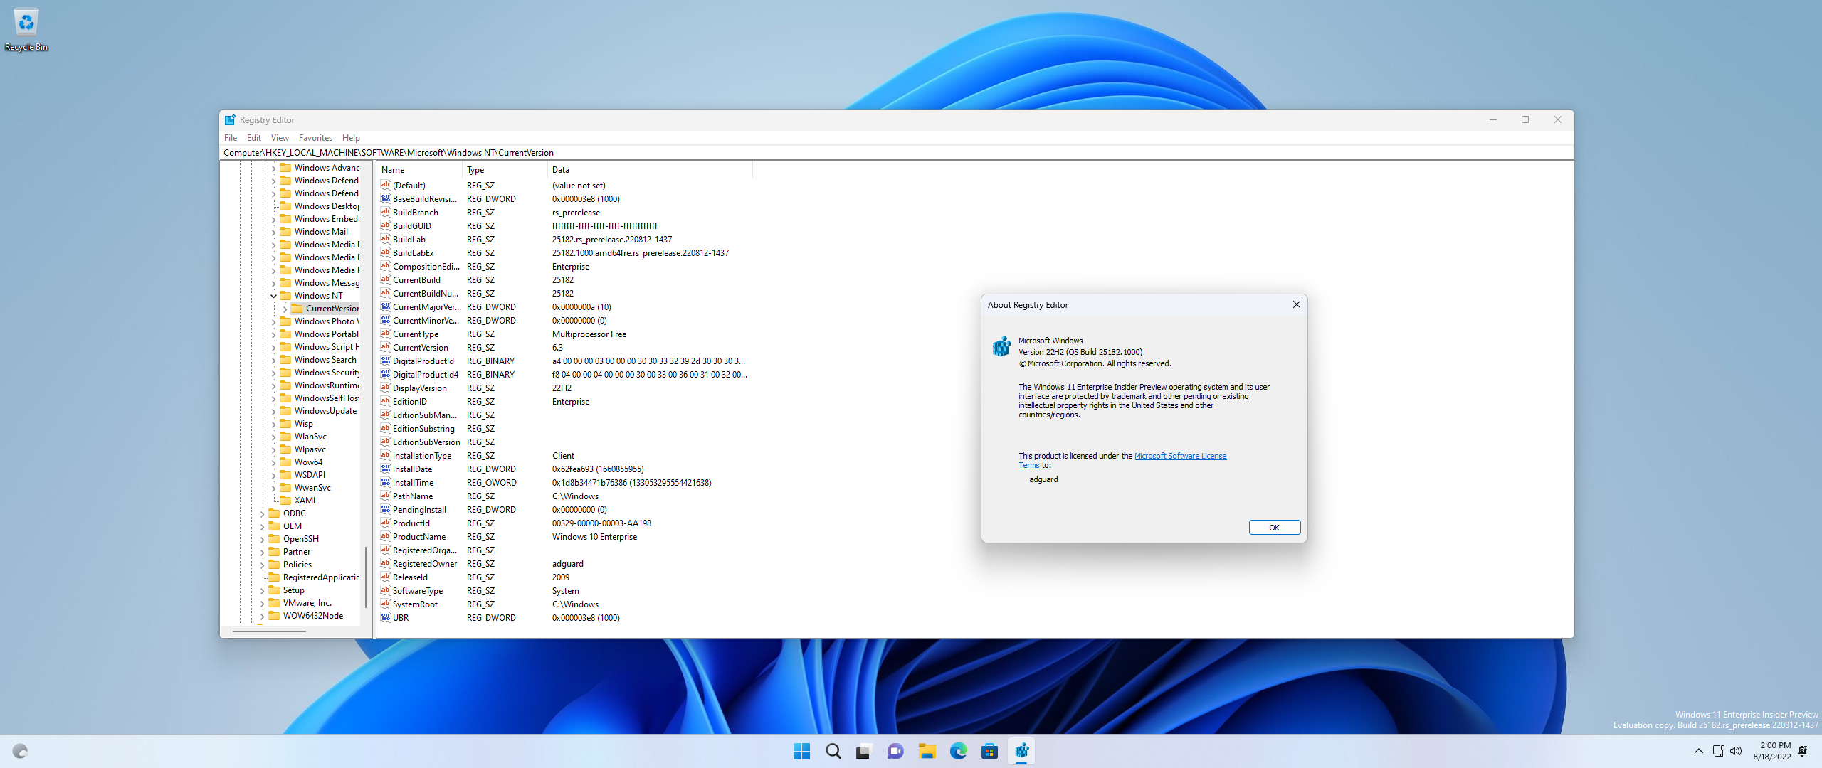Open the volume tray icon
1822x768 pixels.
coord(1736,751)
